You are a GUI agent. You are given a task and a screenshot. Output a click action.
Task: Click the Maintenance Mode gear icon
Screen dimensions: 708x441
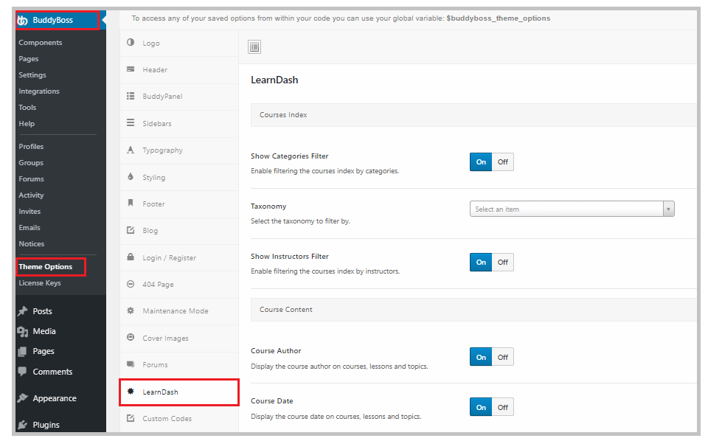point(131,310)
